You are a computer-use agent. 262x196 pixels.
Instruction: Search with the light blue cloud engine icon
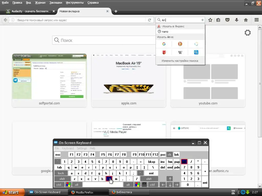(196, 44)
